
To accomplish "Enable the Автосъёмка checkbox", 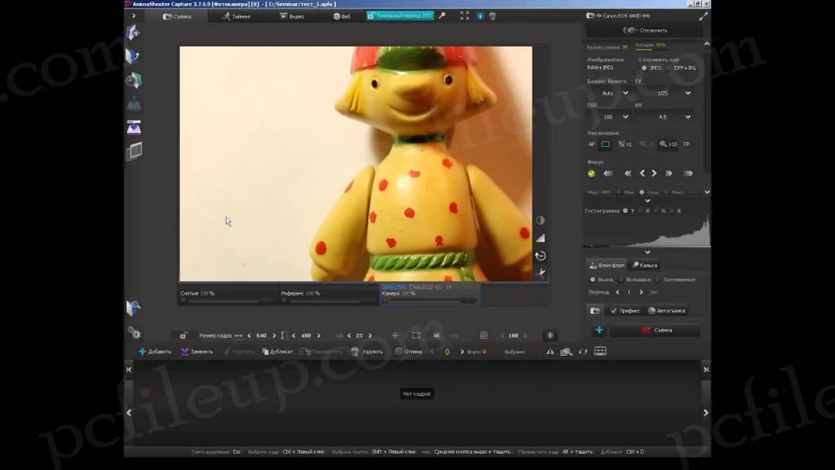I will tap(652, 311).
